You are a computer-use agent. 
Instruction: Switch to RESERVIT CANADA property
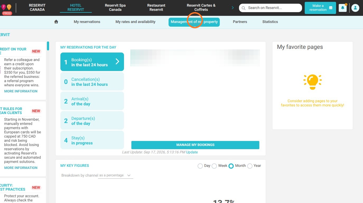[37, 7]
